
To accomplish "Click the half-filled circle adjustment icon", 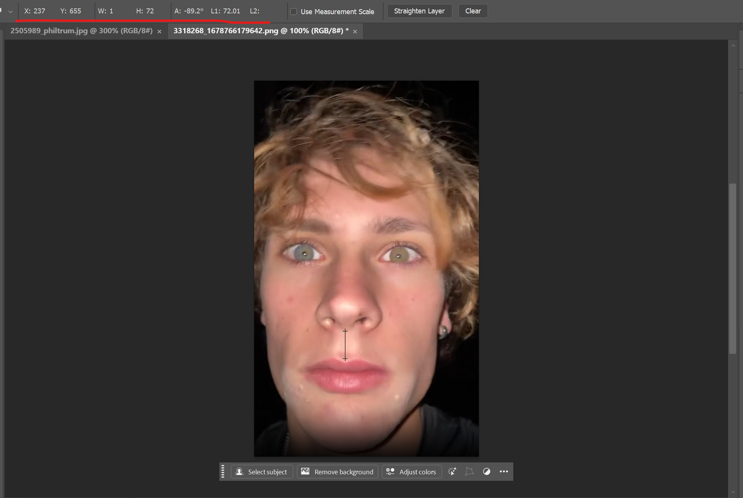I will (487, 472).
